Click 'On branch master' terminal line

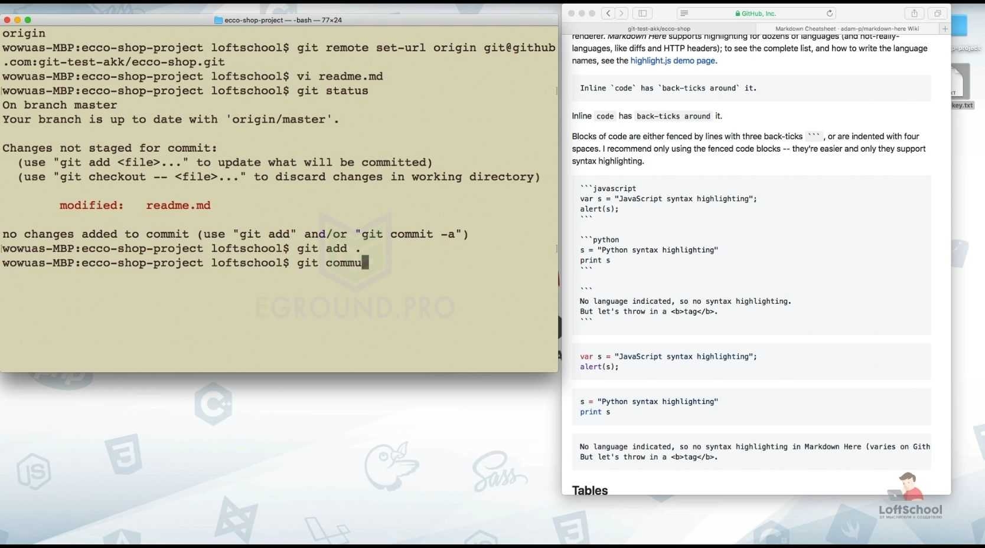60,105
